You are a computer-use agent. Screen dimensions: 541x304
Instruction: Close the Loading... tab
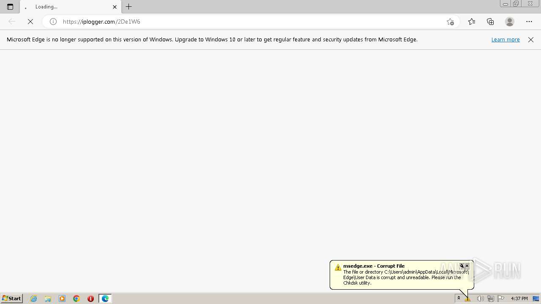point(115,7)
